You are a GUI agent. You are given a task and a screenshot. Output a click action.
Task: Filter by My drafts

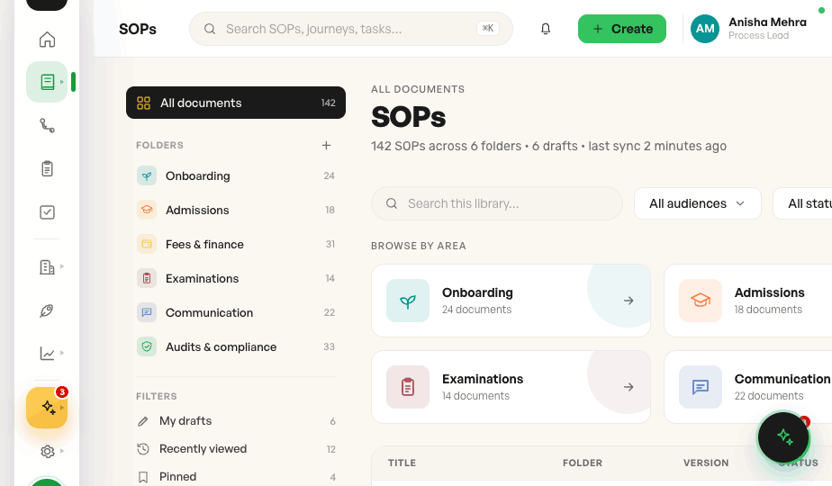point(236,421)
